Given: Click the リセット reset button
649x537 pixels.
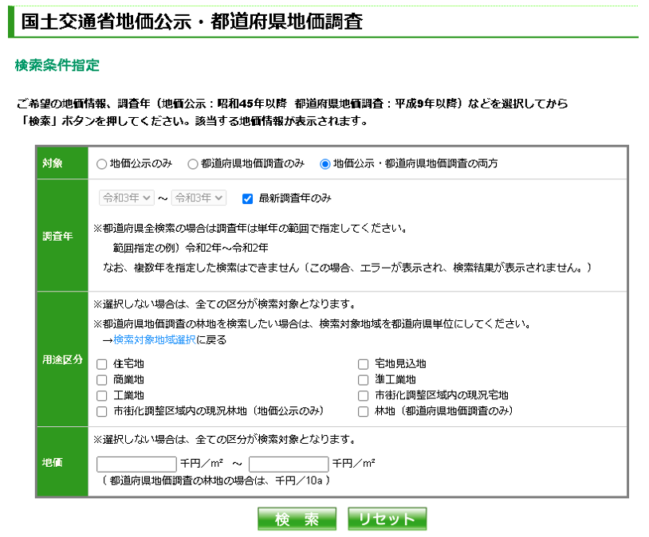Looking at the screenshot, I should tap(387, 518).
